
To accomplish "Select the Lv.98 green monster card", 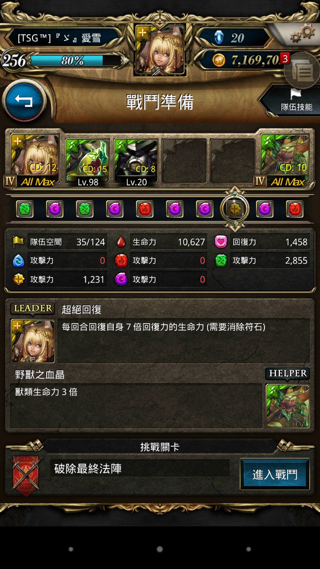I will coord(88,162).
